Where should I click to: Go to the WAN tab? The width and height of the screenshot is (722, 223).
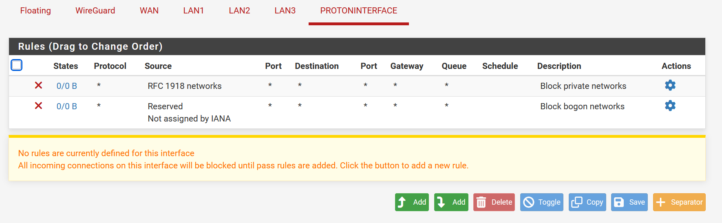tap(149, 11)
